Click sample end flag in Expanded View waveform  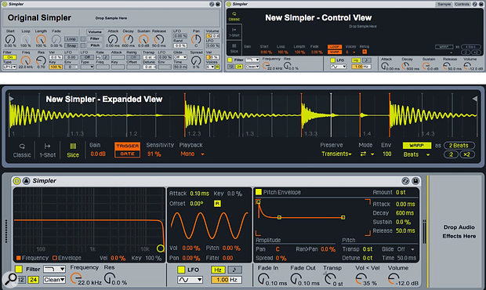coord(474,99)
